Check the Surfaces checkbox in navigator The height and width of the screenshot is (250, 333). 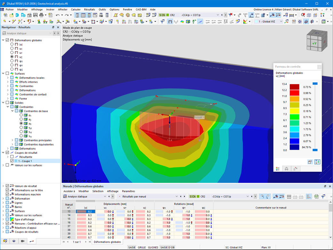7,73
